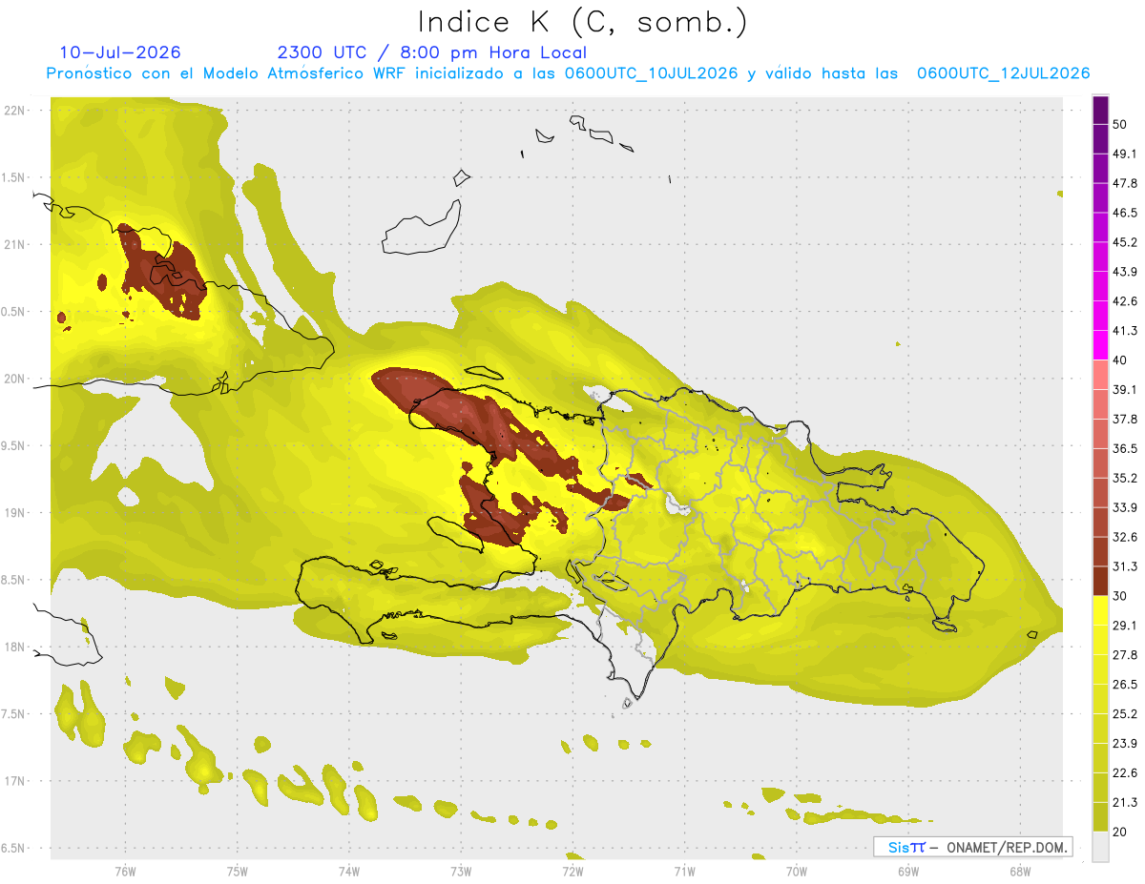The image size is (1145, 884).
Task: Click the "45.2" colorbar label
Action: [1125, 242]
